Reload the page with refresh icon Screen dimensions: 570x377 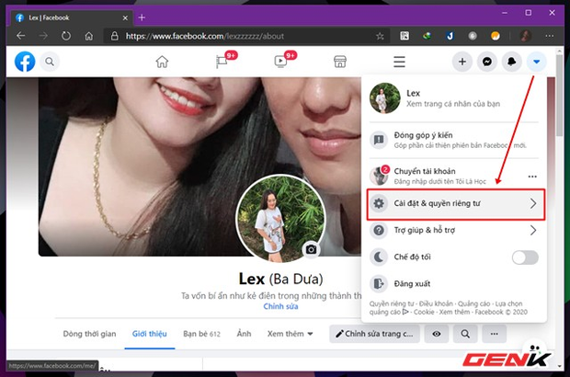click(66, 36)
